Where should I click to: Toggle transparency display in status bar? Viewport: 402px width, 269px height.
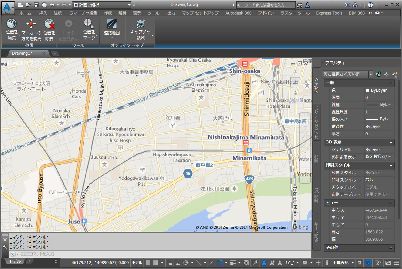click(246, 263)
